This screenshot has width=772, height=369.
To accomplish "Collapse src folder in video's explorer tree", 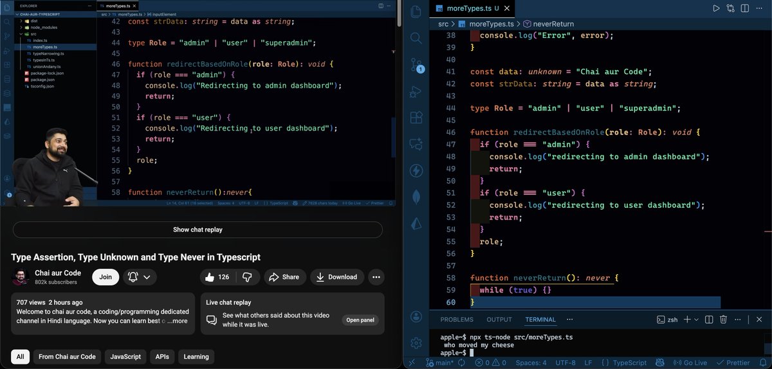I will pyautogui.click(x=33, y=34).
